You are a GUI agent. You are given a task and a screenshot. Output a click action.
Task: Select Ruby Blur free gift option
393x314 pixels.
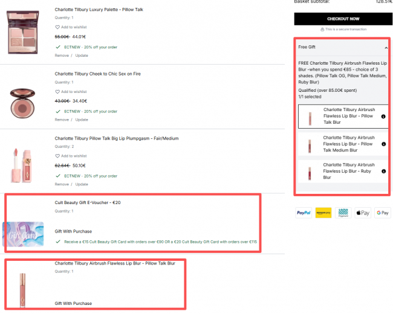click(343, 171)
